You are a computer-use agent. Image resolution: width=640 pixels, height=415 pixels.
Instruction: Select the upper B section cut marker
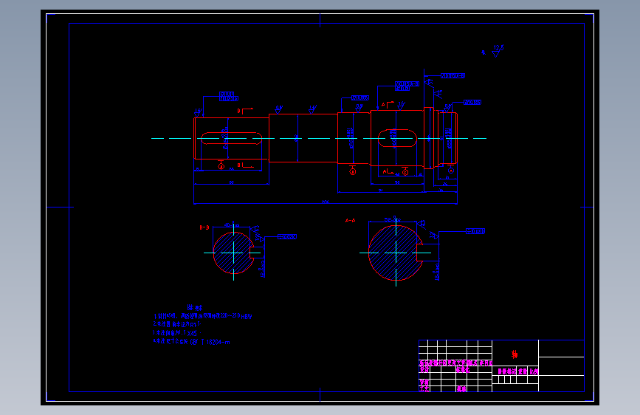pyautogui.click(x=245, y=111)
